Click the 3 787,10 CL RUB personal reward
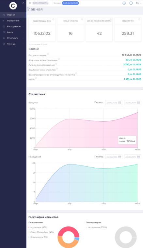The width and height of the screenshot is (143, 248). pyautogui.click(x=132, y=65)
